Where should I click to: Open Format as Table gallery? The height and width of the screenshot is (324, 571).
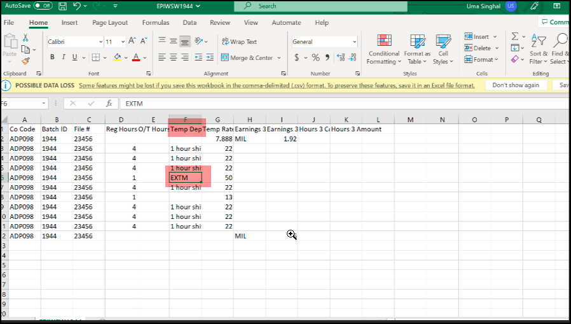(417, 48)
